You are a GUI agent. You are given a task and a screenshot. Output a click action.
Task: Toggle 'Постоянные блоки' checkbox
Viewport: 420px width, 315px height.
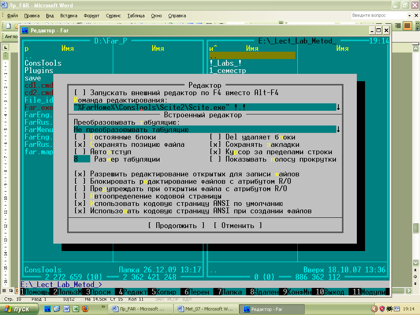[x=80, y=137]
